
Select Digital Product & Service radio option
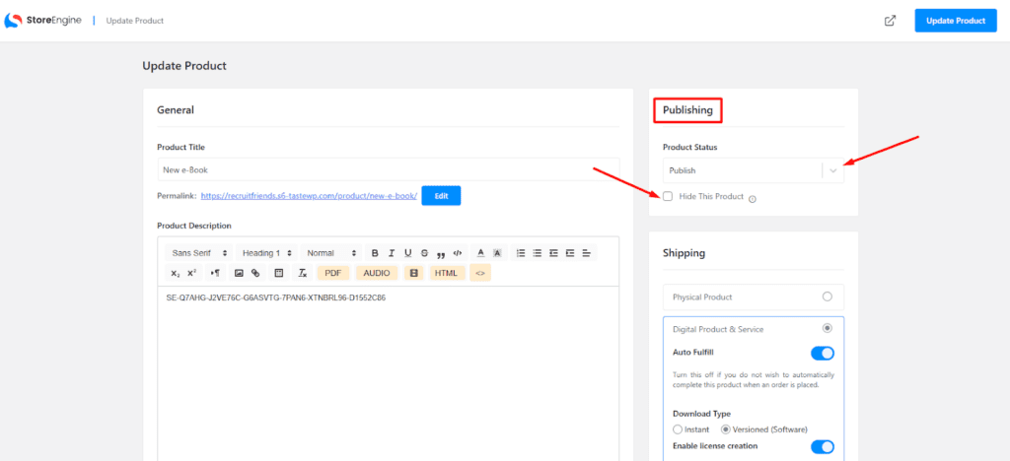pyautogui.click(x=828, y=328)
